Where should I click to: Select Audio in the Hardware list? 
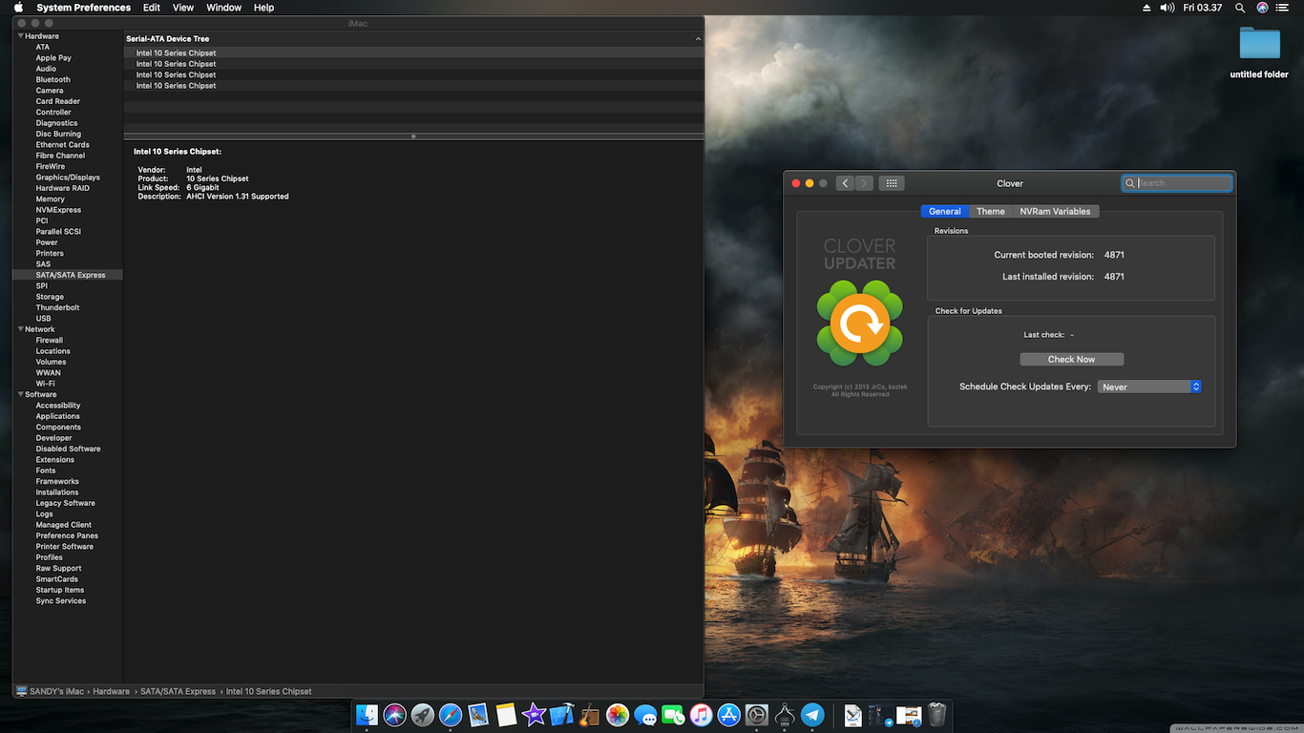(x=46, y=69)
